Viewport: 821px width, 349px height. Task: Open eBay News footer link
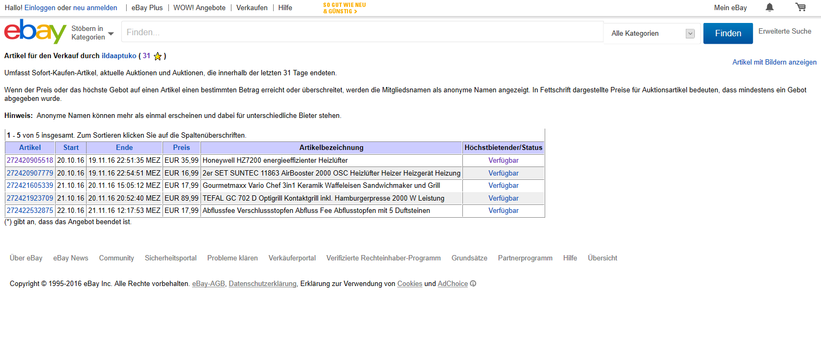point(71,258)
